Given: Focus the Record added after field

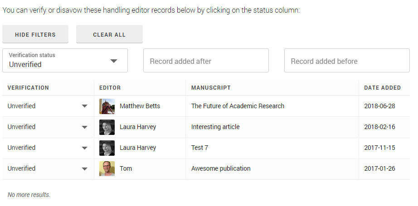Looking at the screenshot, I should (206, 61).
